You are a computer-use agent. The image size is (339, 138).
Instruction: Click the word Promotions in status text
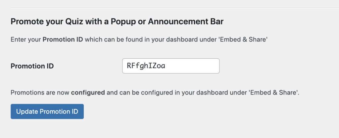pyautogui.click(x=25, y=93)
